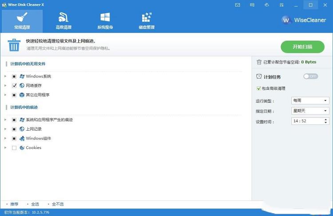Click the Cookies icon

22,148
